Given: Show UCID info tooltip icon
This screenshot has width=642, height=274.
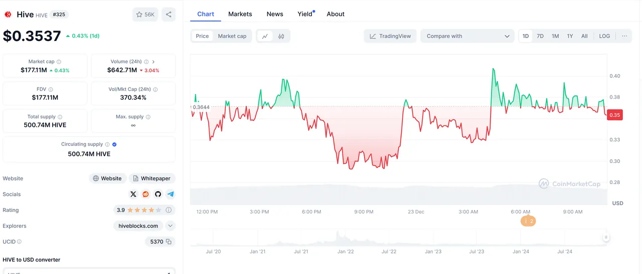Looking at the screenshot, I should coord(19,241).
